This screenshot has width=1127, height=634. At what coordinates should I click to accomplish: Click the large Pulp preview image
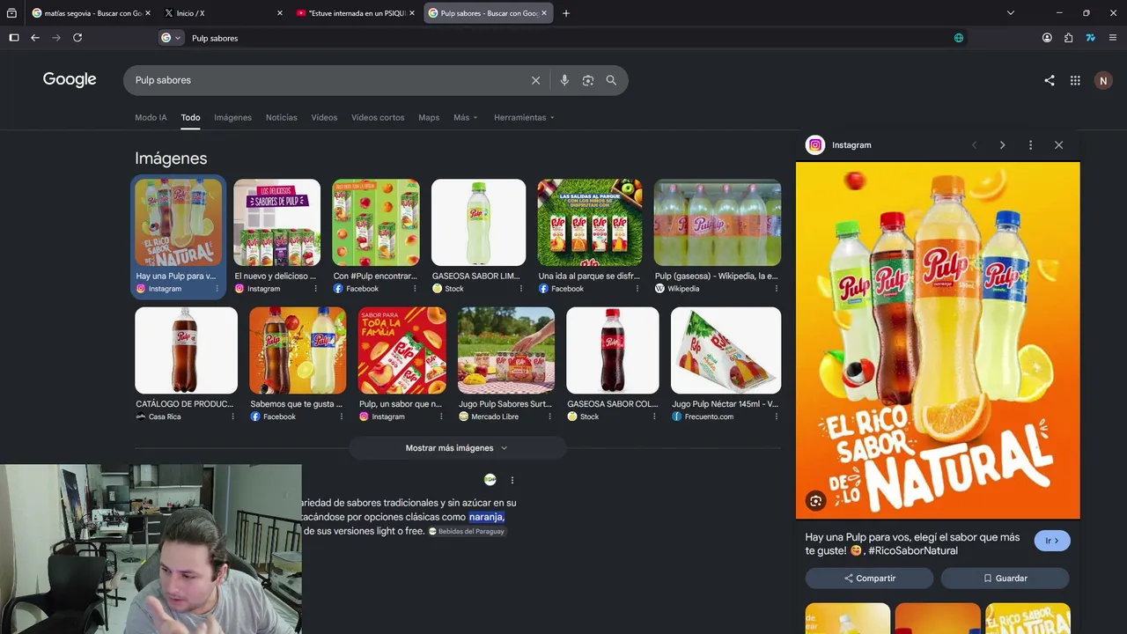938,341
